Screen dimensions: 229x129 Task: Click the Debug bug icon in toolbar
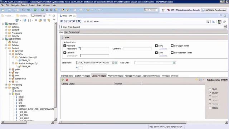(x=29, y=10)
